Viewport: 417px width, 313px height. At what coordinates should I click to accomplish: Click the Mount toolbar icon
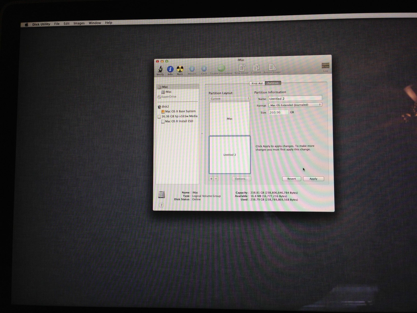coord(192,70)
